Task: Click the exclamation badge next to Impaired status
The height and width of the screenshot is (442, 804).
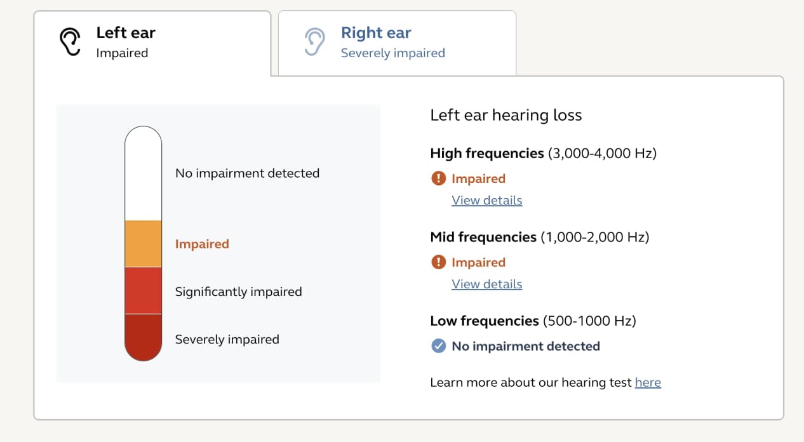Action: click(x=438, y=178)
